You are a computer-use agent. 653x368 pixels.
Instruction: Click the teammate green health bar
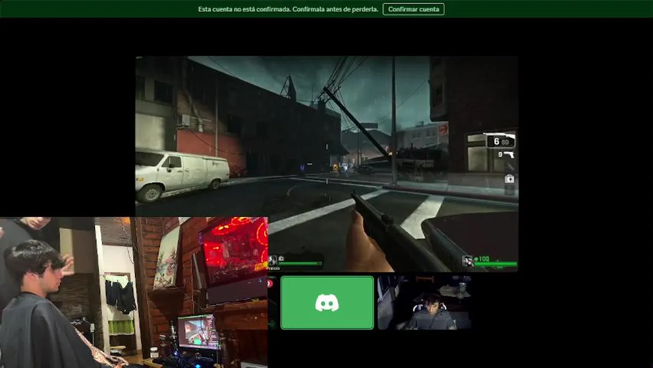[300, 264]
